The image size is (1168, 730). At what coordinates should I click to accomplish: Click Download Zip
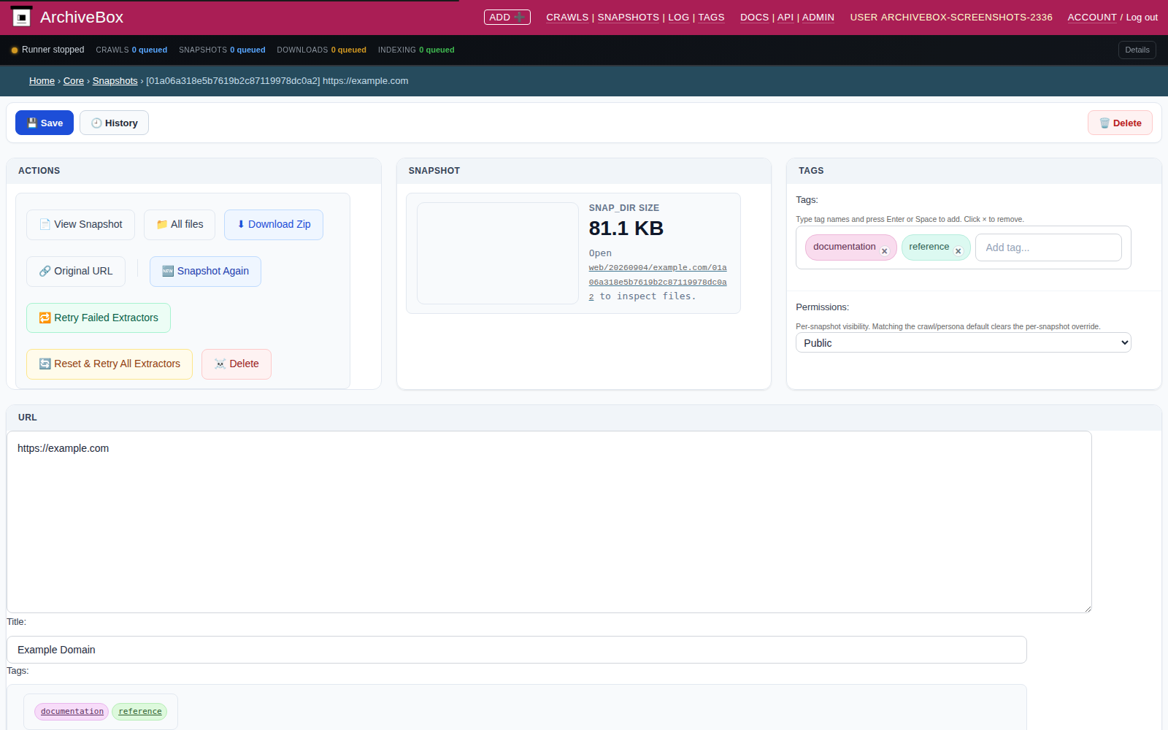pyautogui.click(x=274, y=225)
